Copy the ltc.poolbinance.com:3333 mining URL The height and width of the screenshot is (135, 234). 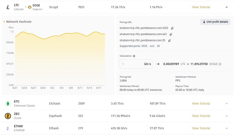[172, 28]
